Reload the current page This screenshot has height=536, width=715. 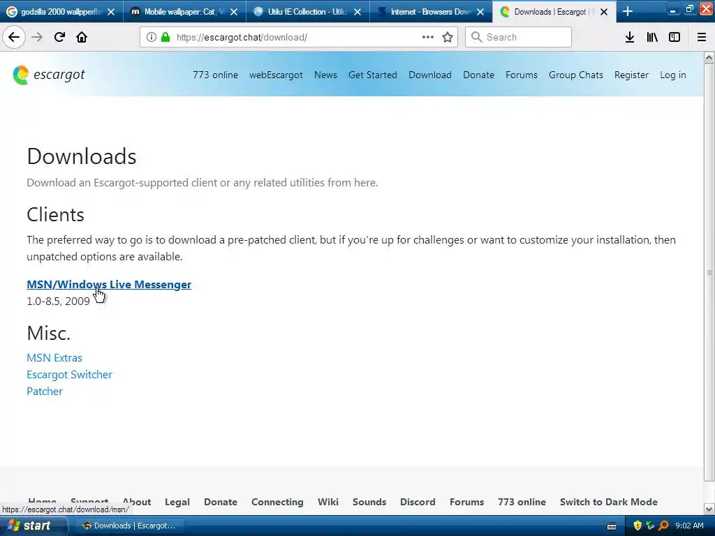[59, 37]
